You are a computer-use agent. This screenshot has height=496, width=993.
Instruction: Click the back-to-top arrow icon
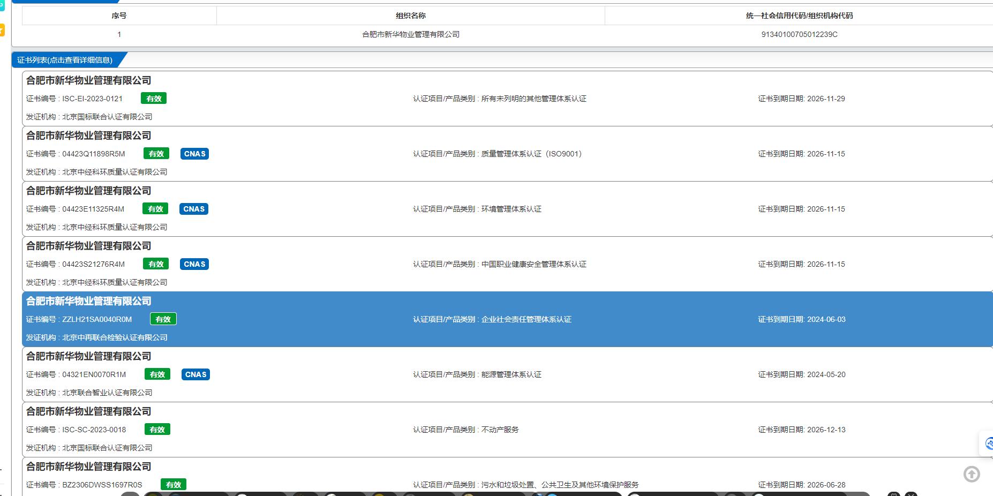(x=972, y=474)
